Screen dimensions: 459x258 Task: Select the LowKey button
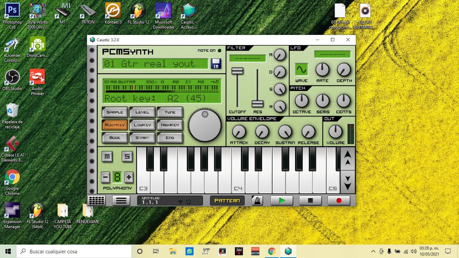[142, 125]
